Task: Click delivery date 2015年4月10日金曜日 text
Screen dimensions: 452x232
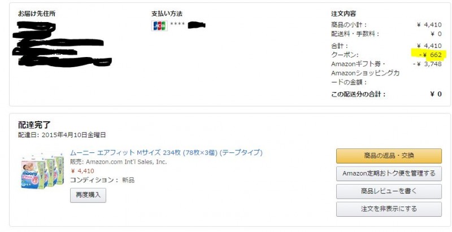Action: point(74,135)
